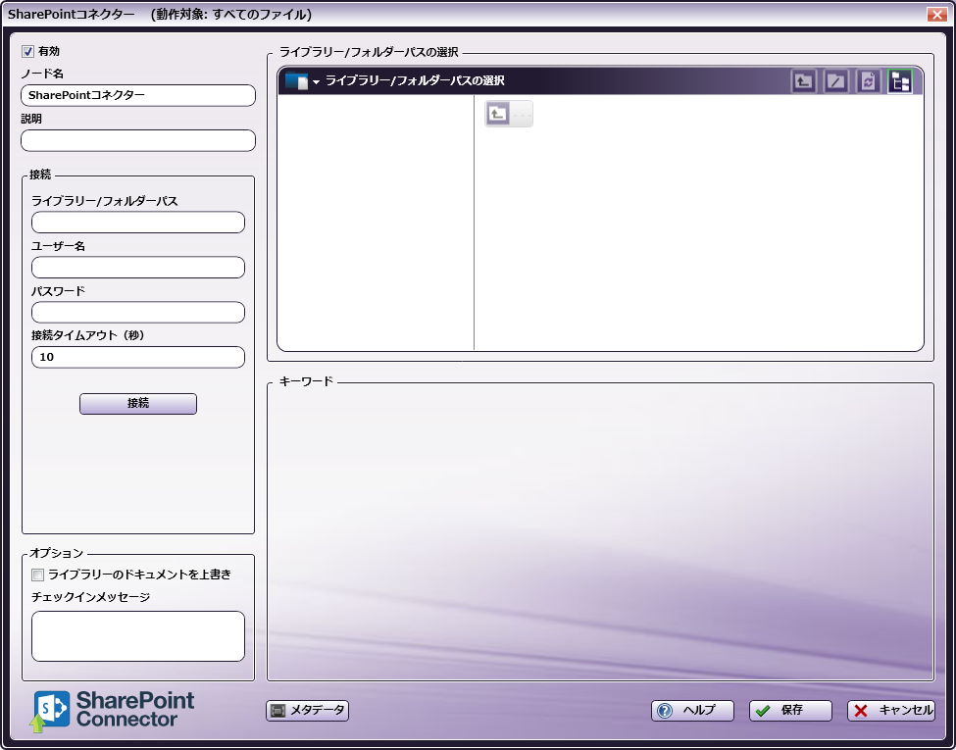Click the キャンセル button
Viewport: 956px width, 750px height.
(890, 711)
